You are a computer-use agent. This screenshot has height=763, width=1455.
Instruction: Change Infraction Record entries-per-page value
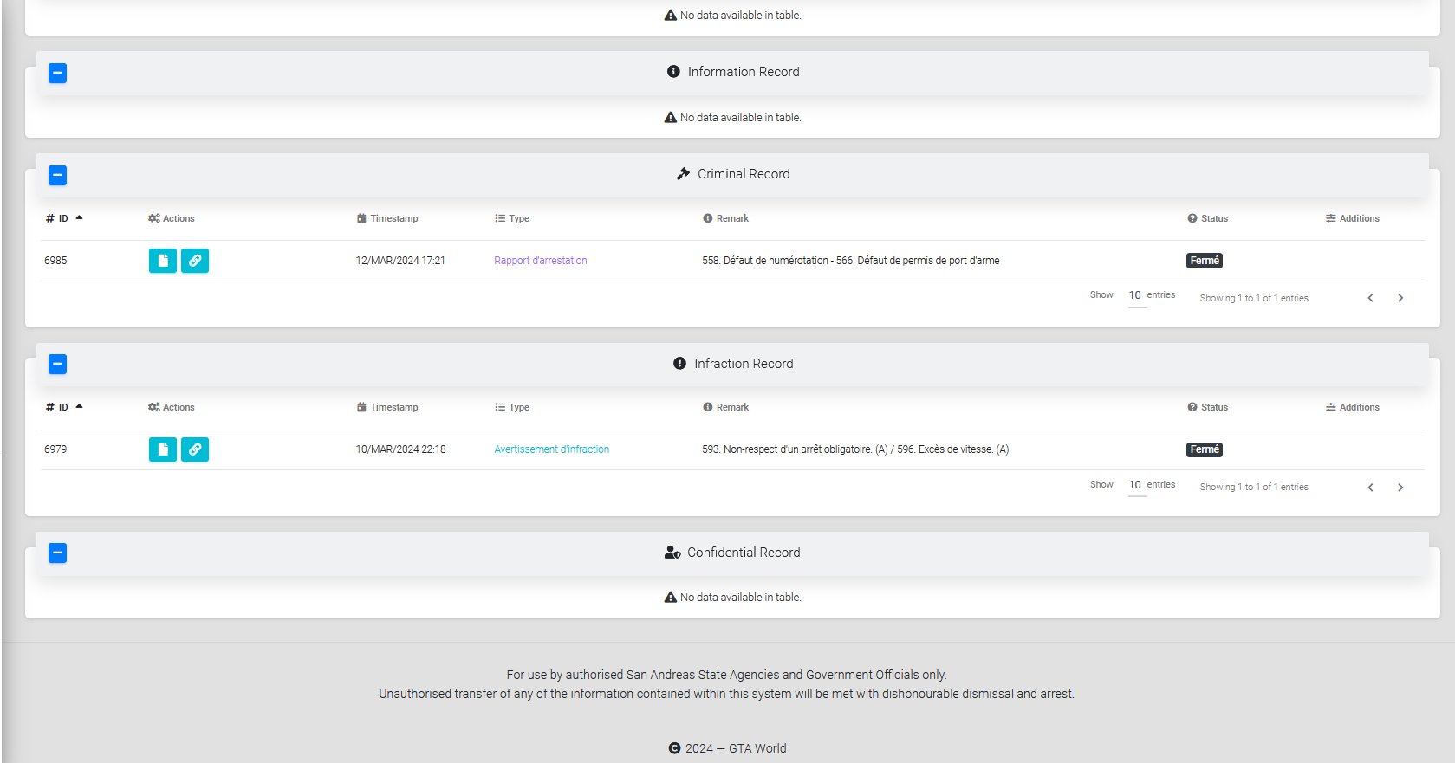click(1136, 485)
